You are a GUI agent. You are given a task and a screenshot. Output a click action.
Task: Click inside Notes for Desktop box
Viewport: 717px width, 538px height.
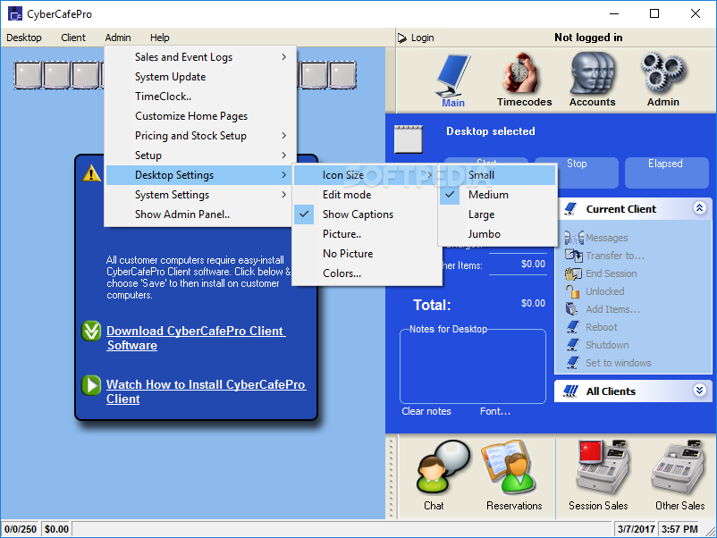point(473,368)
